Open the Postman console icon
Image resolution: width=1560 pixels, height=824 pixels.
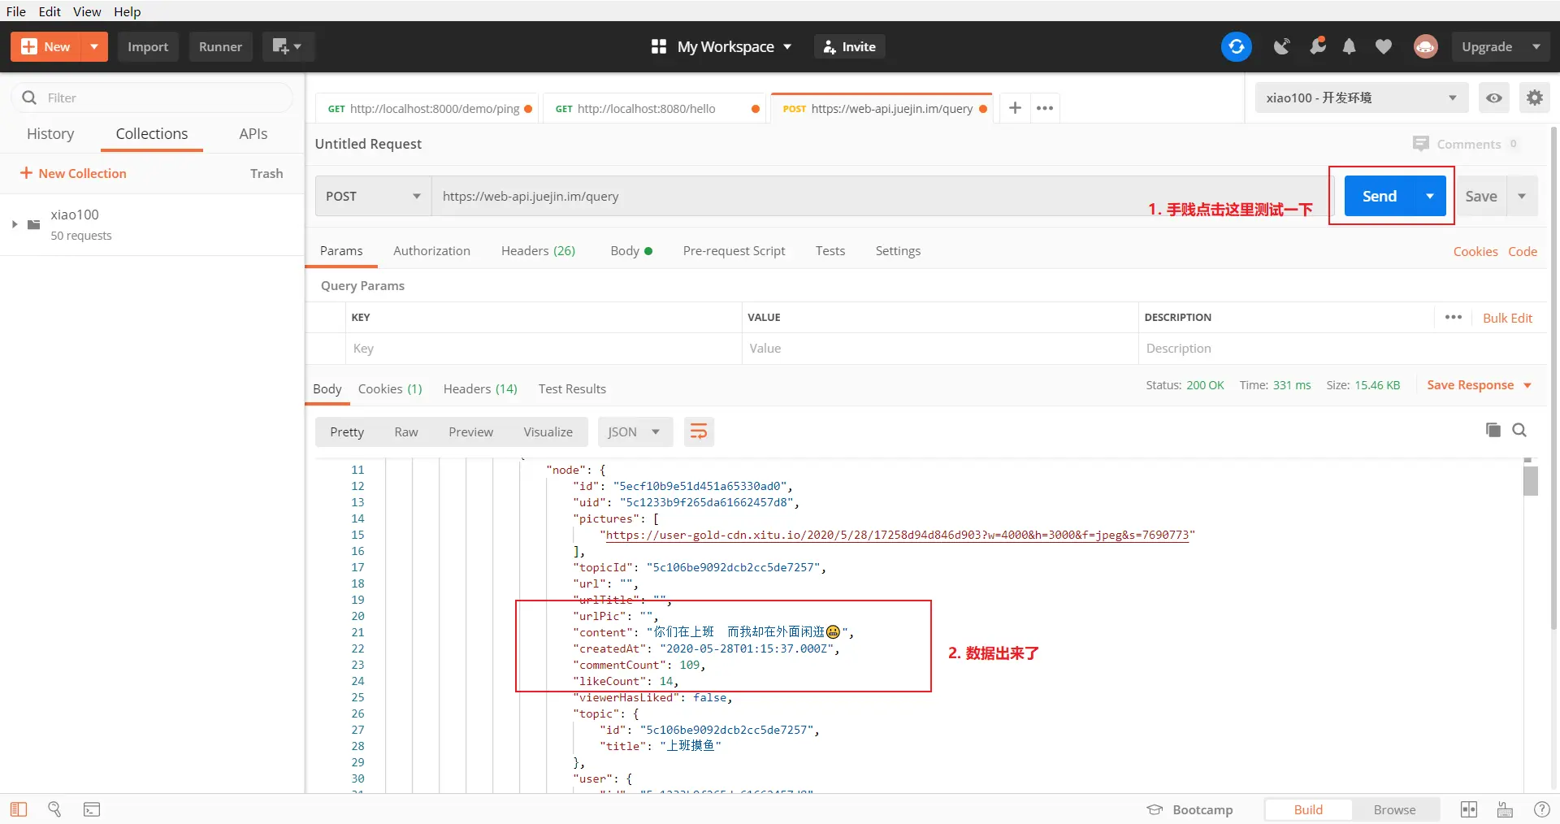coord(92,809)
